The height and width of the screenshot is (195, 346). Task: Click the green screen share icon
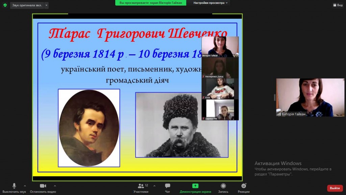coord(195,186)
